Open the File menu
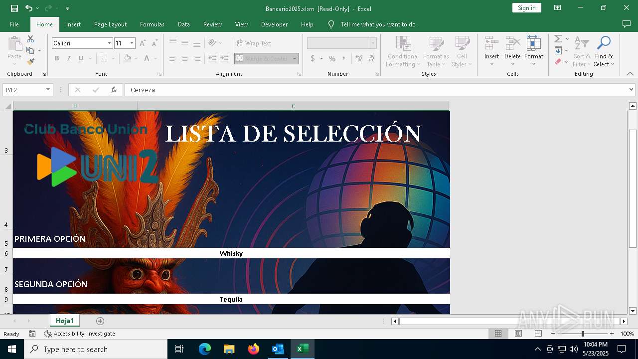This screenshot has width=638, height=359. pos(14,24)
